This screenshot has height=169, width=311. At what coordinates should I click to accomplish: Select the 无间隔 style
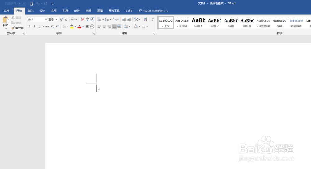[182, 23]
